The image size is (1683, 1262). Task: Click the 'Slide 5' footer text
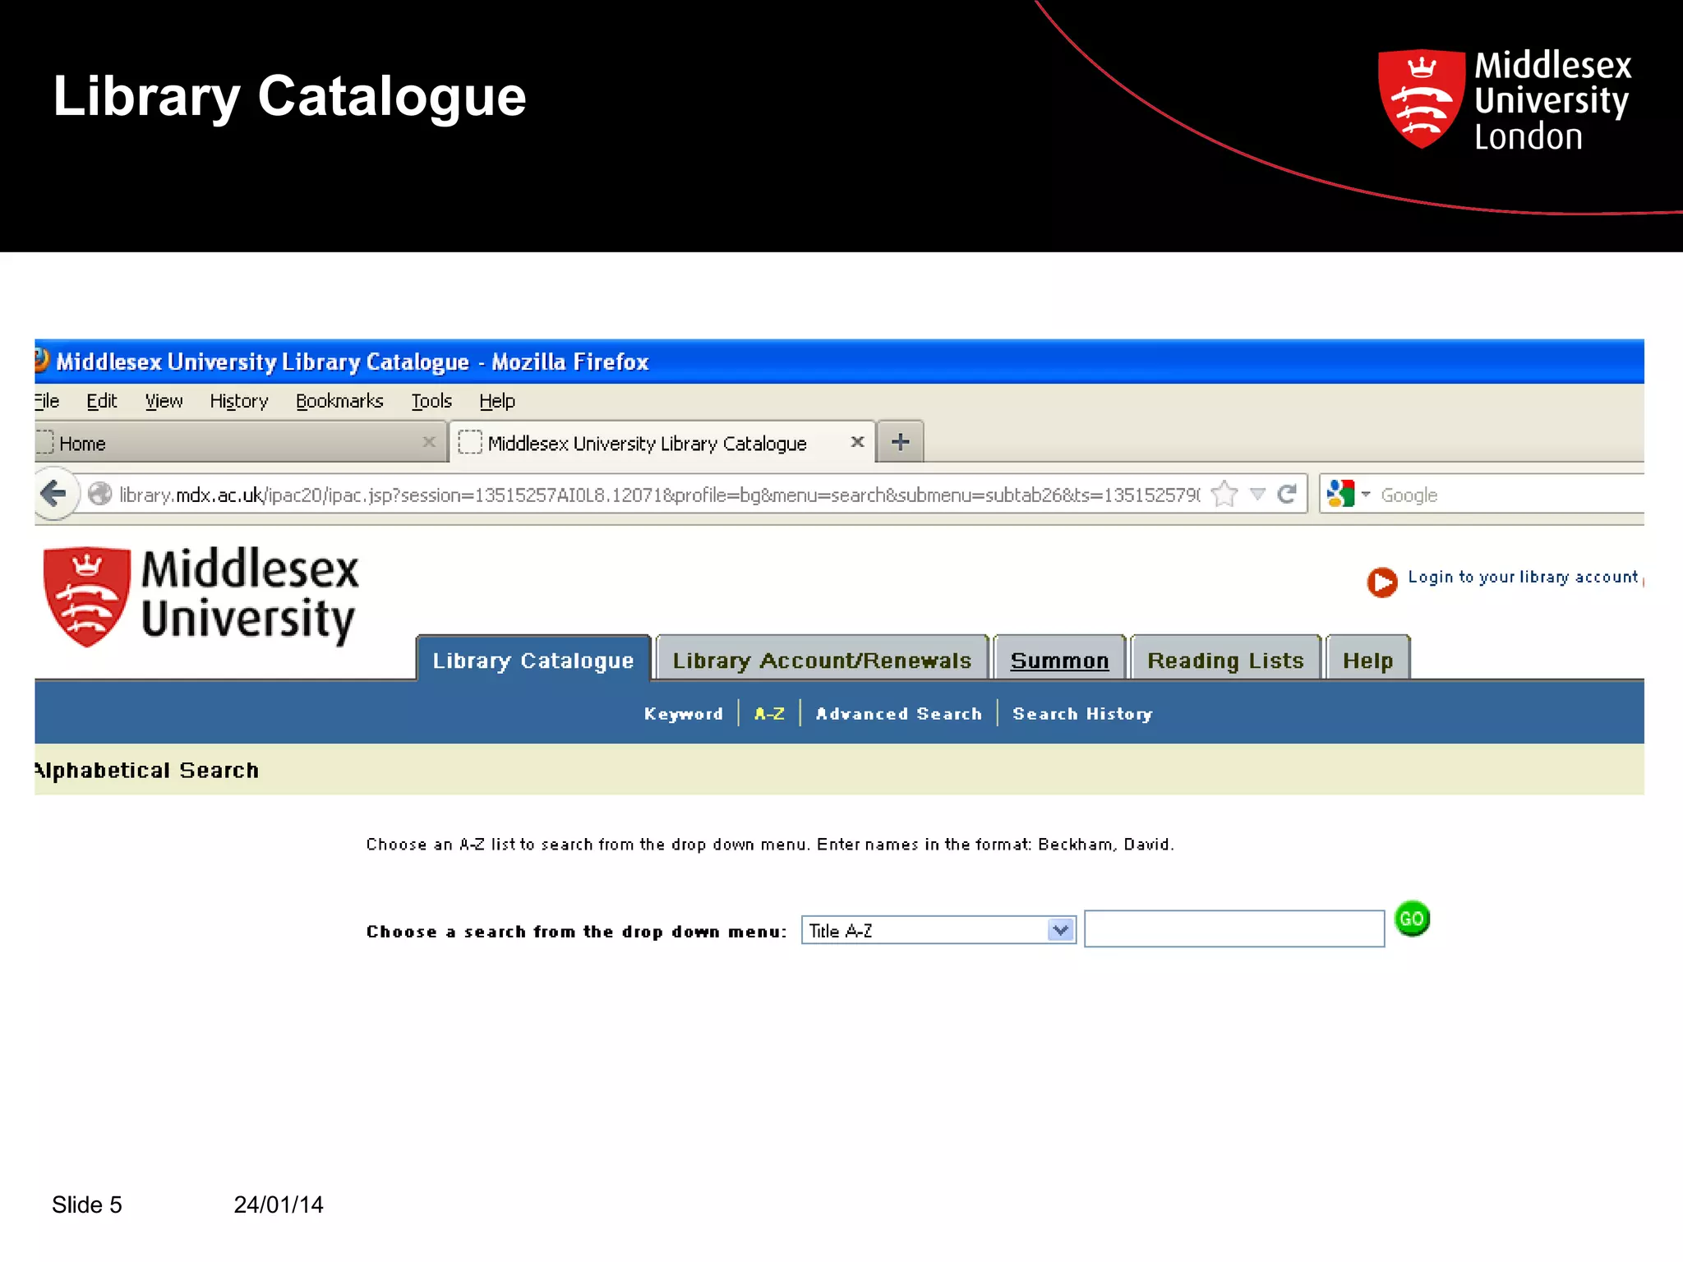87,1204
